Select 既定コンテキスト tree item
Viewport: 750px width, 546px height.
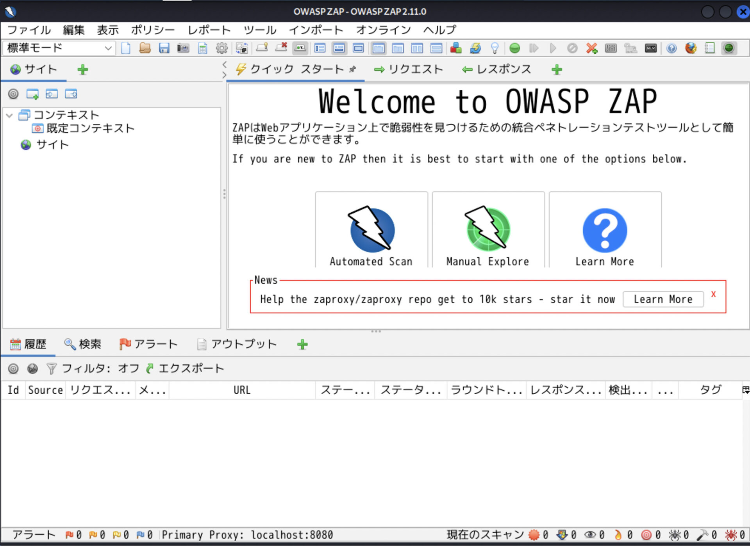(83, 128)
